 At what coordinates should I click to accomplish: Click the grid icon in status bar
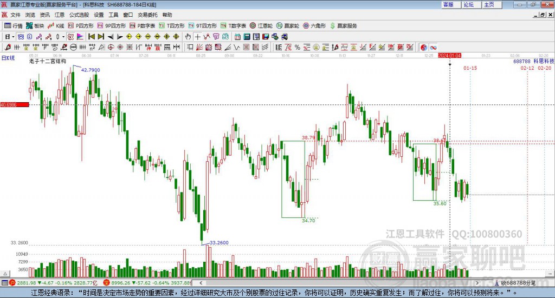click(4, 283)
